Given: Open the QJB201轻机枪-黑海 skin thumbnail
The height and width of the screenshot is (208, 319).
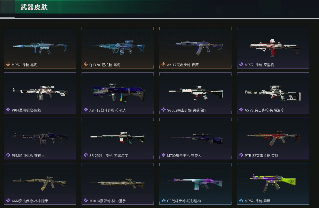Looking at the screenshot, I should coord(118,47).
